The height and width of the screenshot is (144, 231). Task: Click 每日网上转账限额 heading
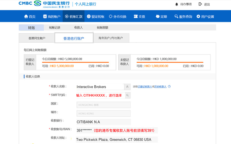pyautogui.click(x=35, y=50)
